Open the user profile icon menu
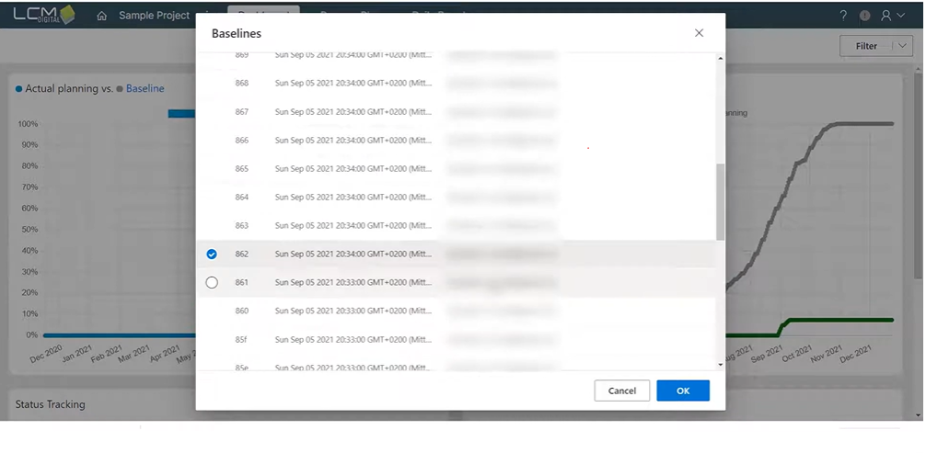926x453 pixels. (890, 16)
